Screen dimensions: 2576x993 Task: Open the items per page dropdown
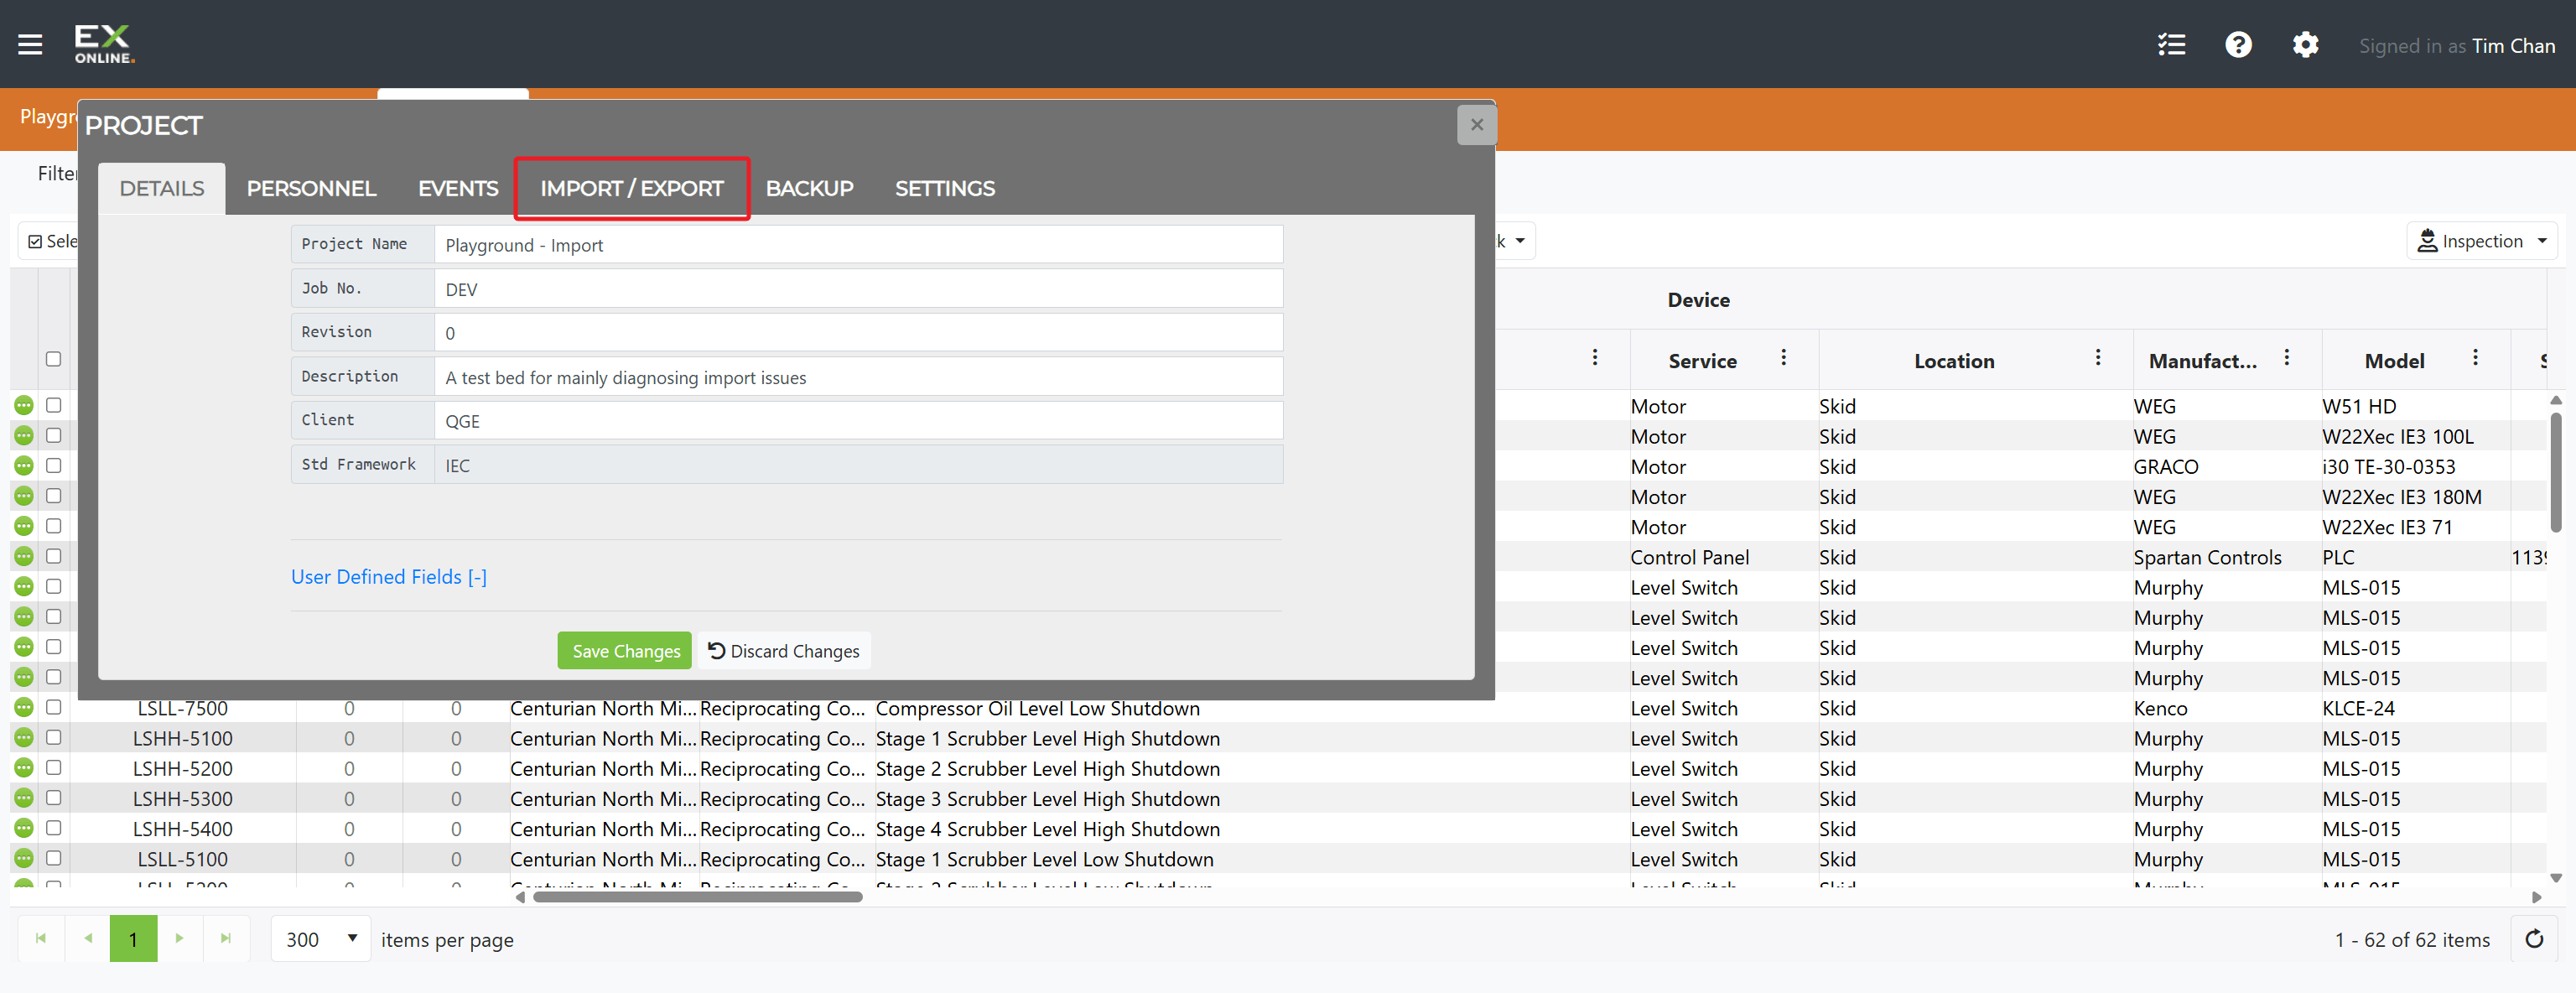click(321, 939)
